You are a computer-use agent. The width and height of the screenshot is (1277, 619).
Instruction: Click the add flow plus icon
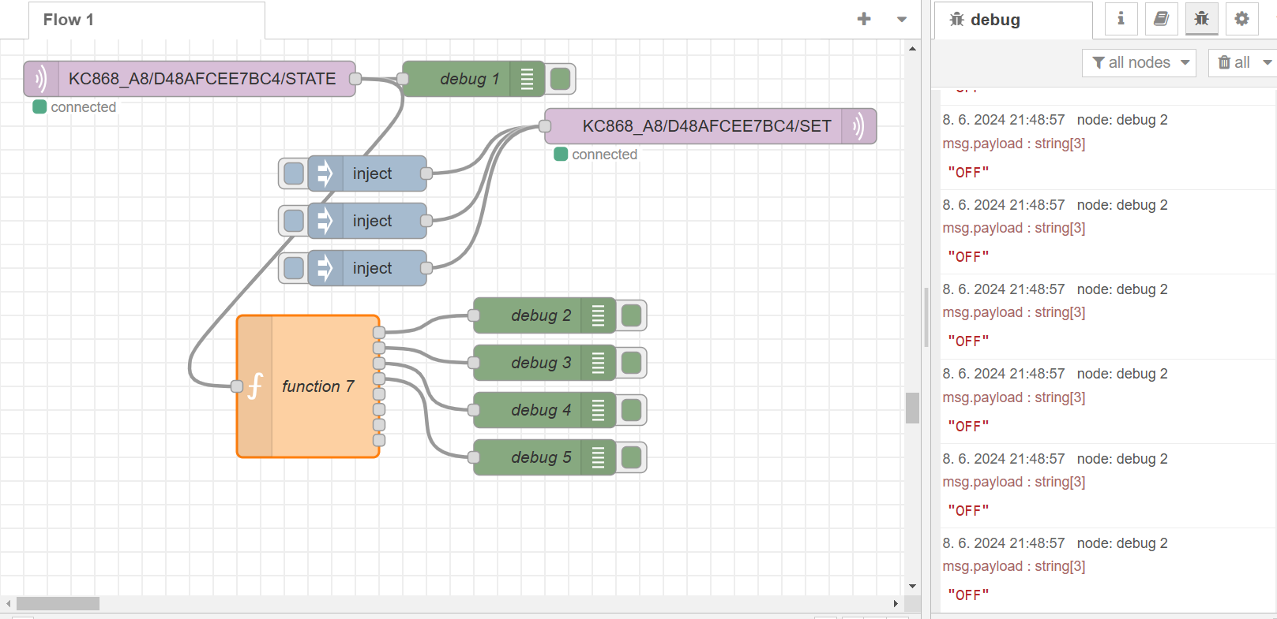click(x=864, y=19)
